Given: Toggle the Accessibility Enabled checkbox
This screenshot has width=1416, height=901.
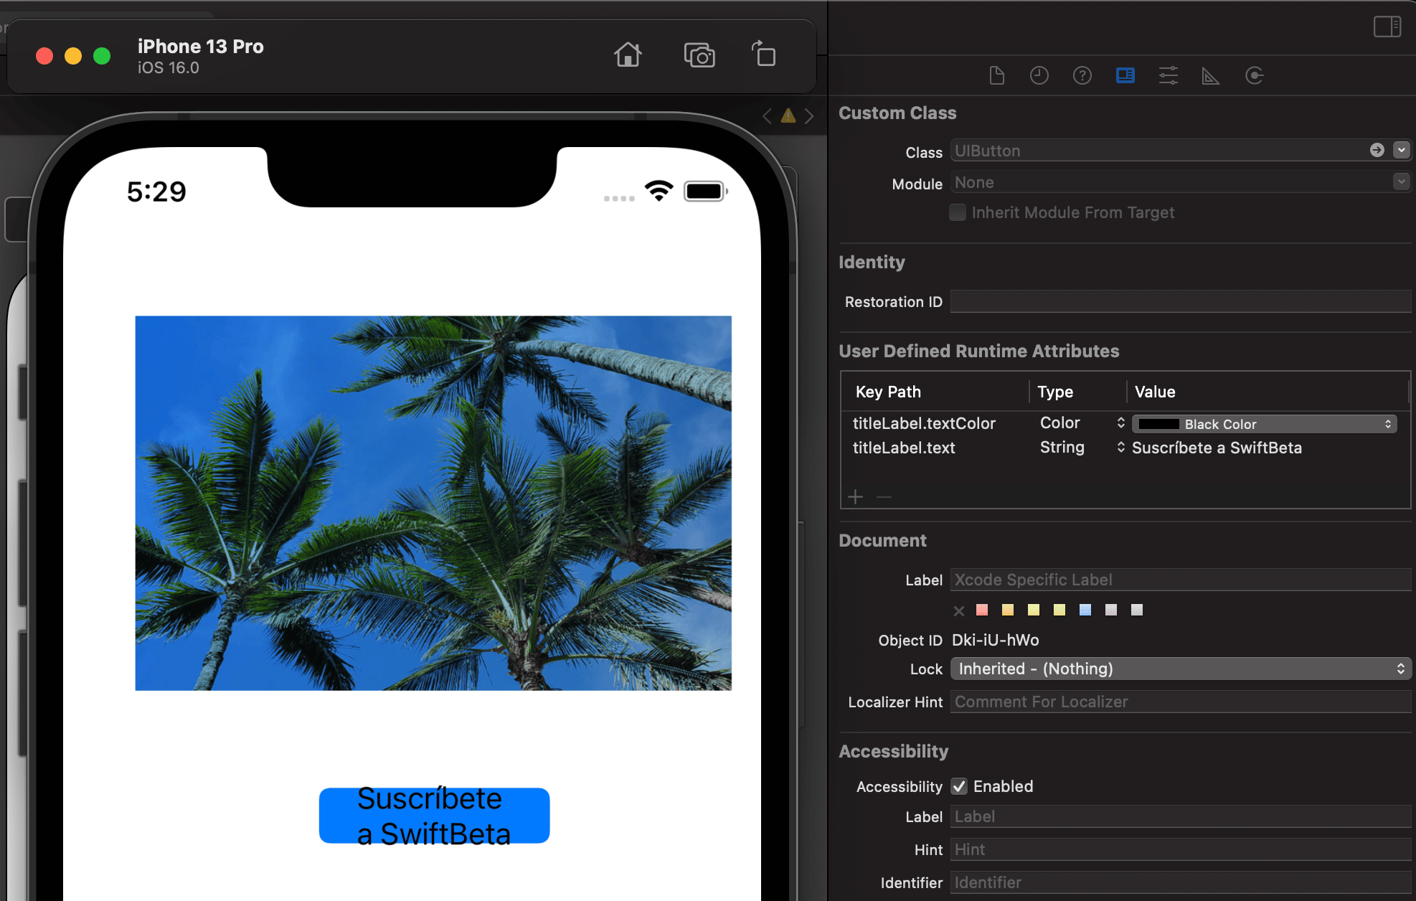Looking at the screenshot, I should pyautogui.click(x=958, y=788).
